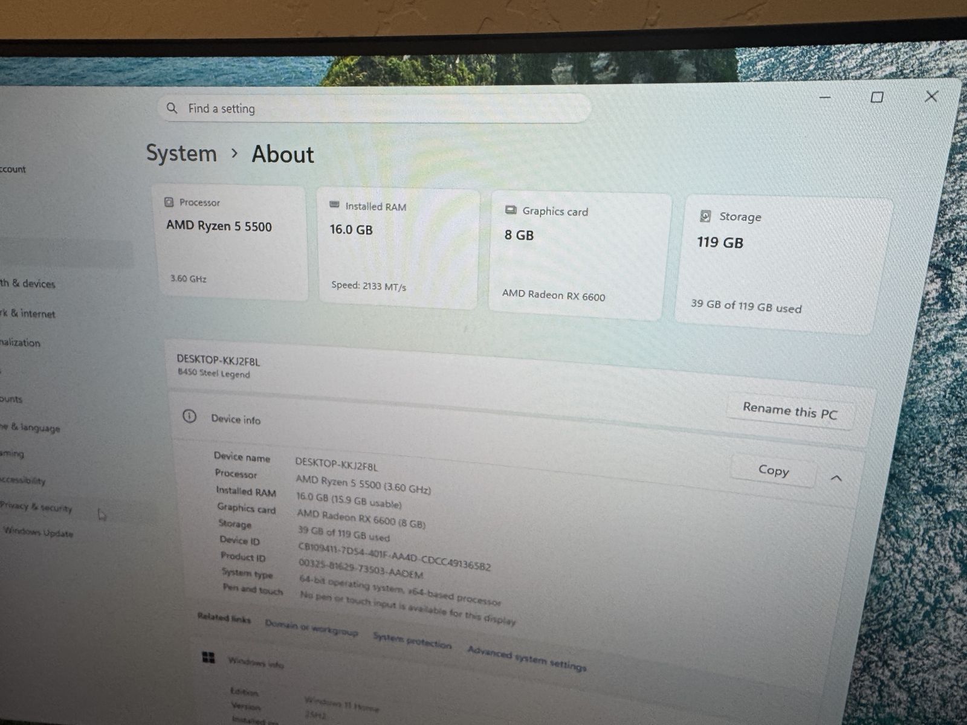Open Windows Update in sidebar

point(38,532)
